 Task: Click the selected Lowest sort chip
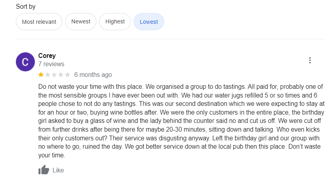pos(149,22)
